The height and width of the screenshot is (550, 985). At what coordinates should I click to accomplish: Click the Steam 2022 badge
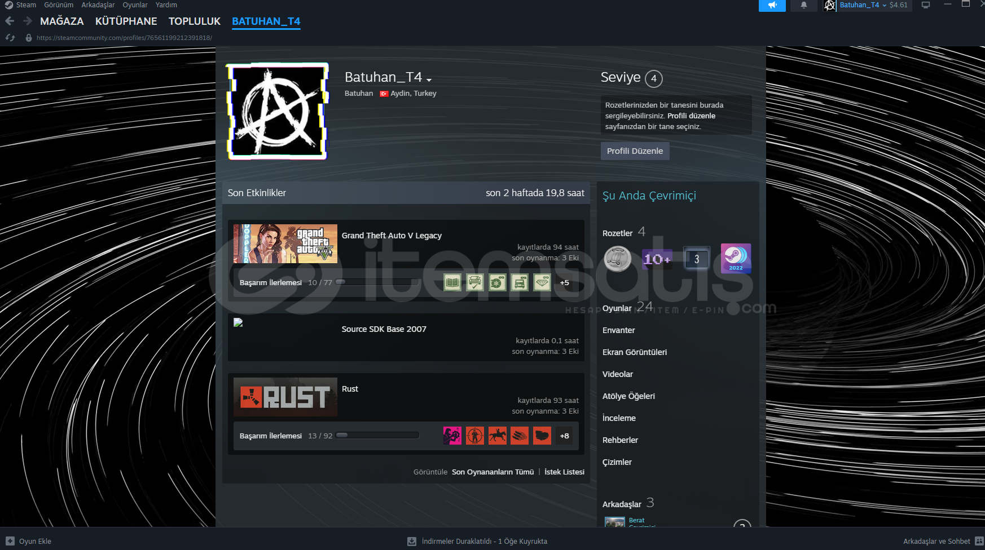(x=736, y=259)
